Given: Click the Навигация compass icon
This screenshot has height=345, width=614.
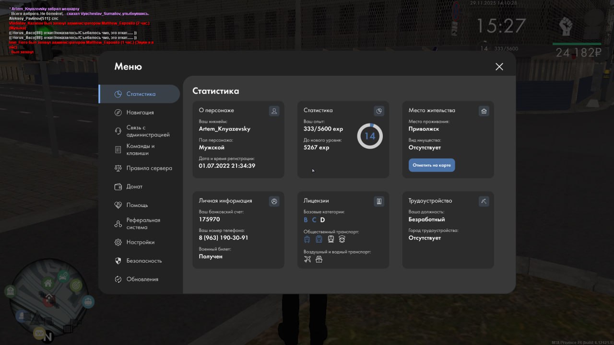Looking at the screenshot, I should point(118,113).
